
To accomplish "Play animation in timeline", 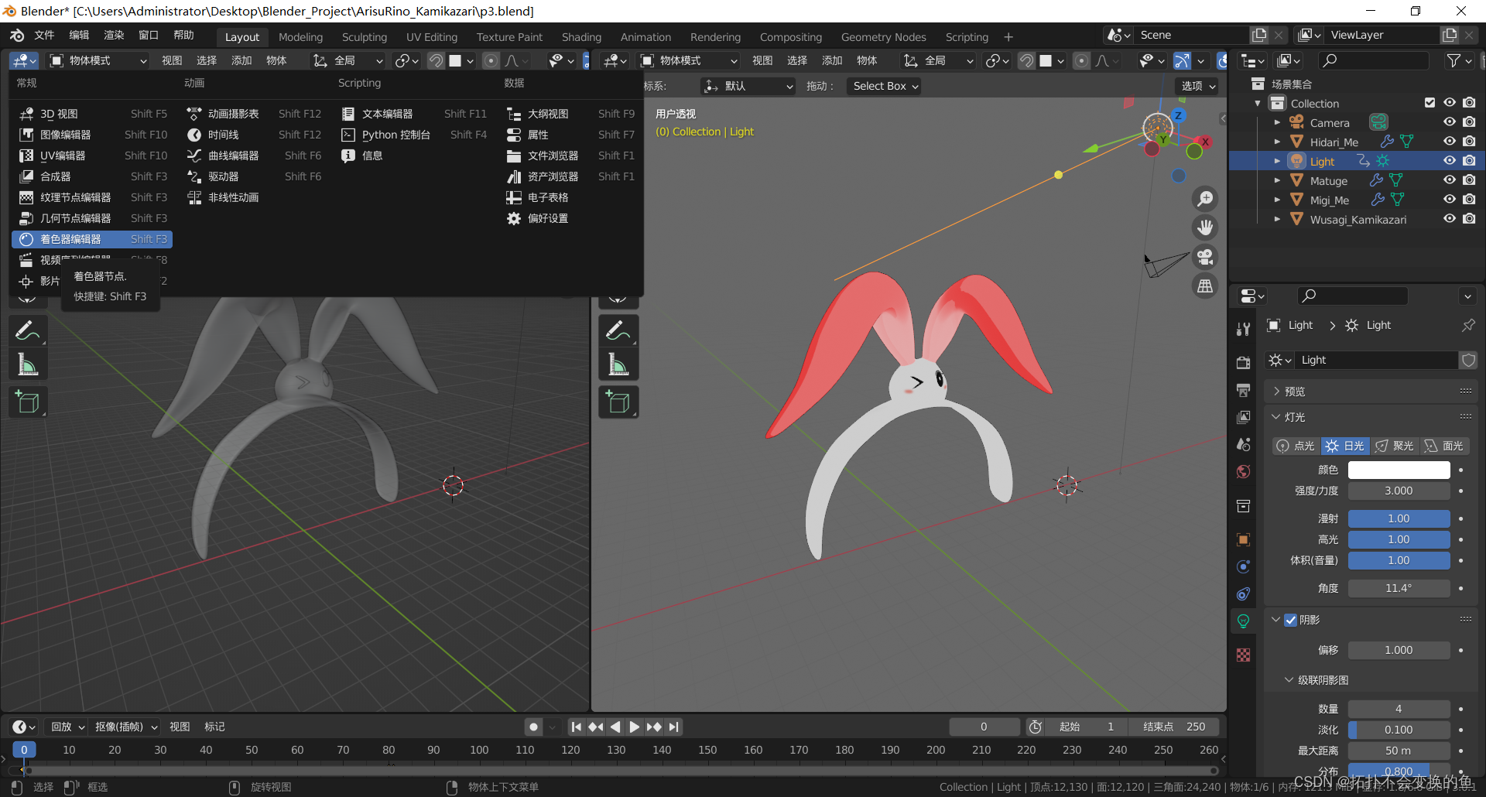I will click(634, 727).
